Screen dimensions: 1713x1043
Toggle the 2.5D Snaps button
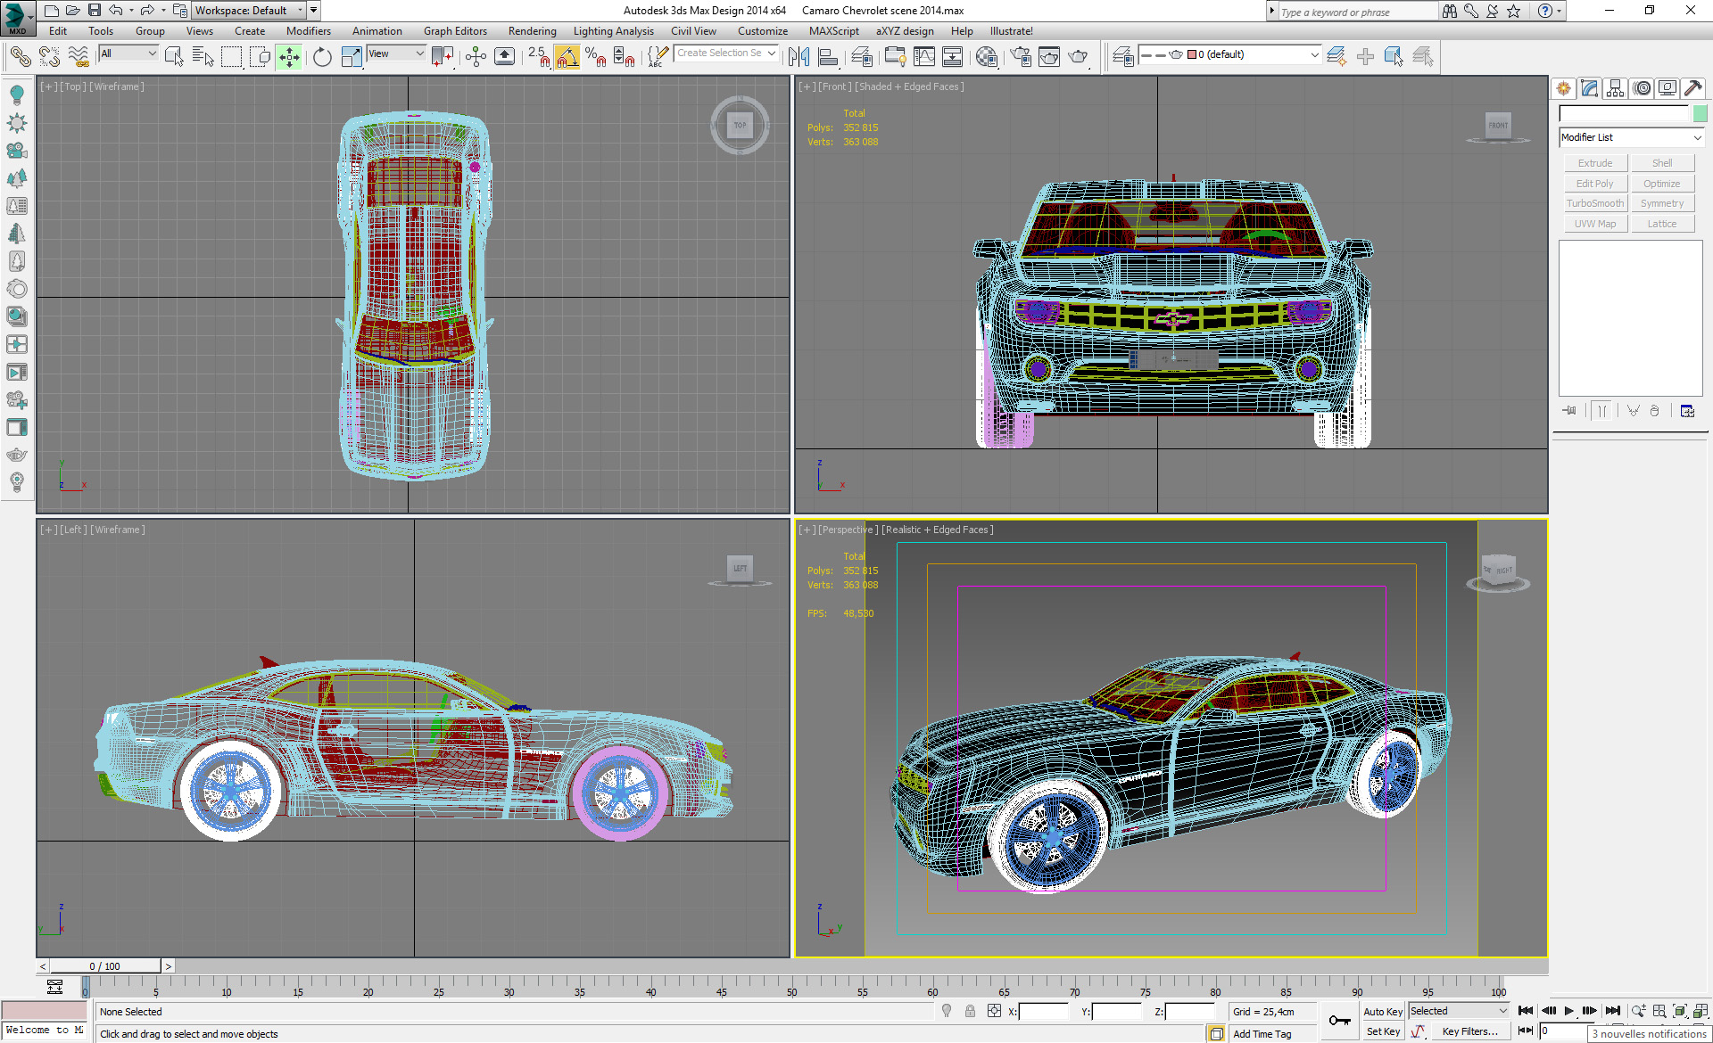(x=538, y=56)
